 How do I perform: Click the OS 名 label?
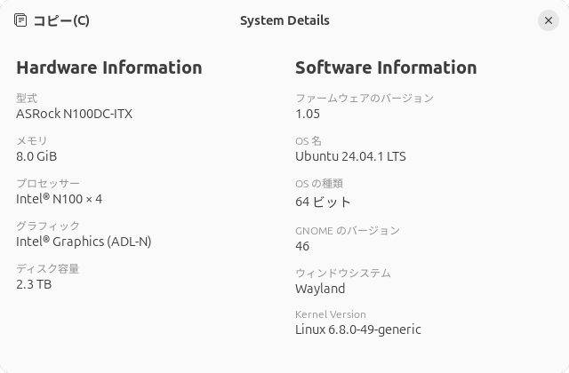tap(309, 141)
